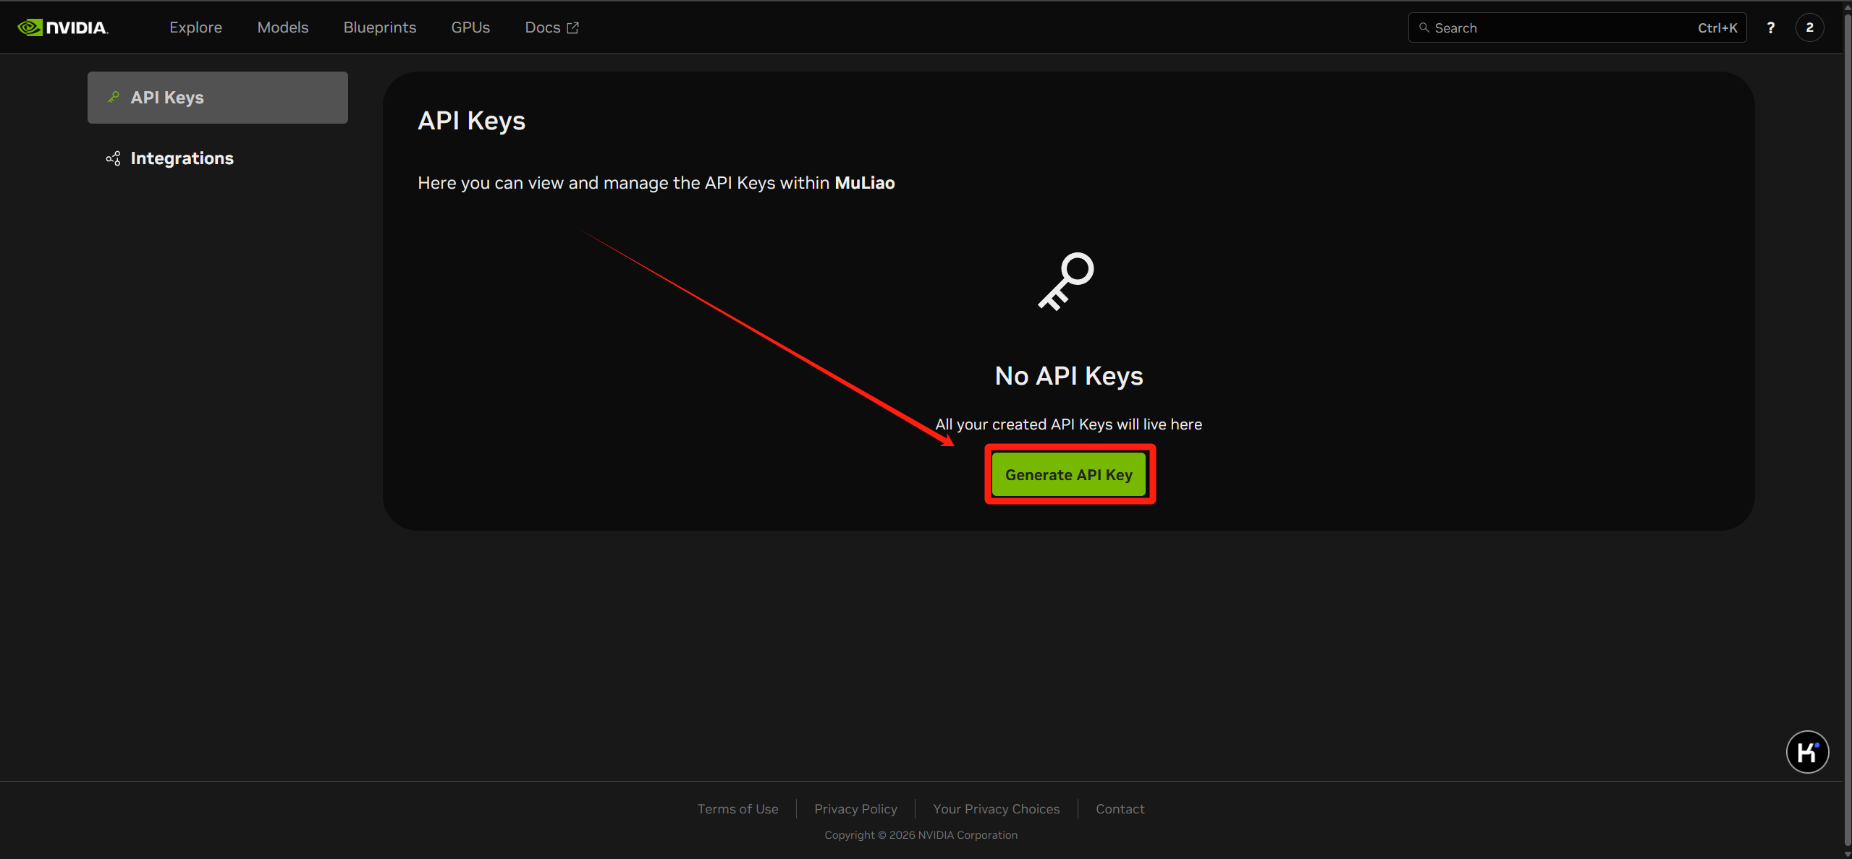1852x859 pixels.
Task: Open the Terms of Use link
Action: point(737,808)
